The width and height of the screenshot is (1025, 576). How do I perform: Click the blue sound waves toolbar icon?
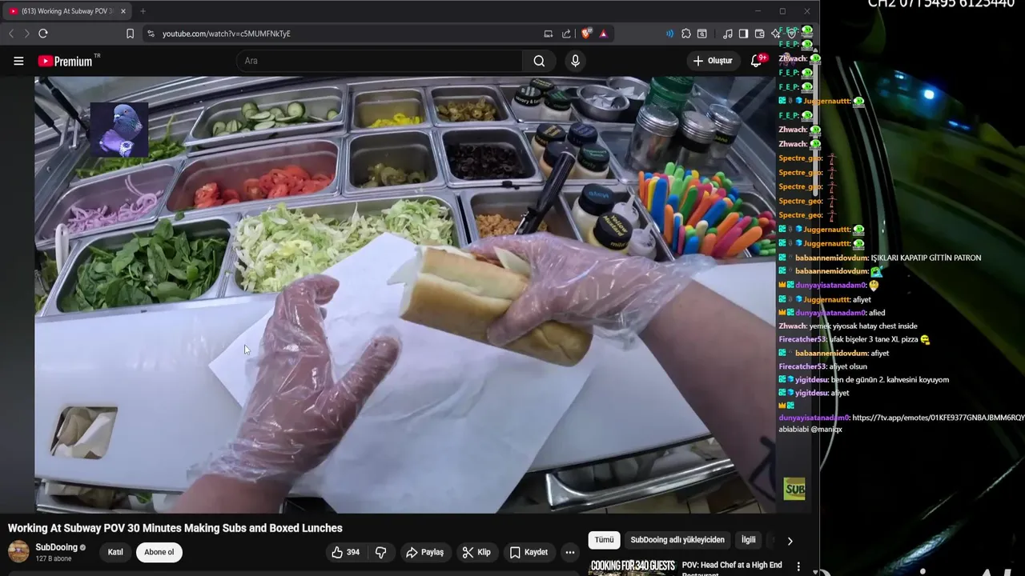(x=669, y=34)
